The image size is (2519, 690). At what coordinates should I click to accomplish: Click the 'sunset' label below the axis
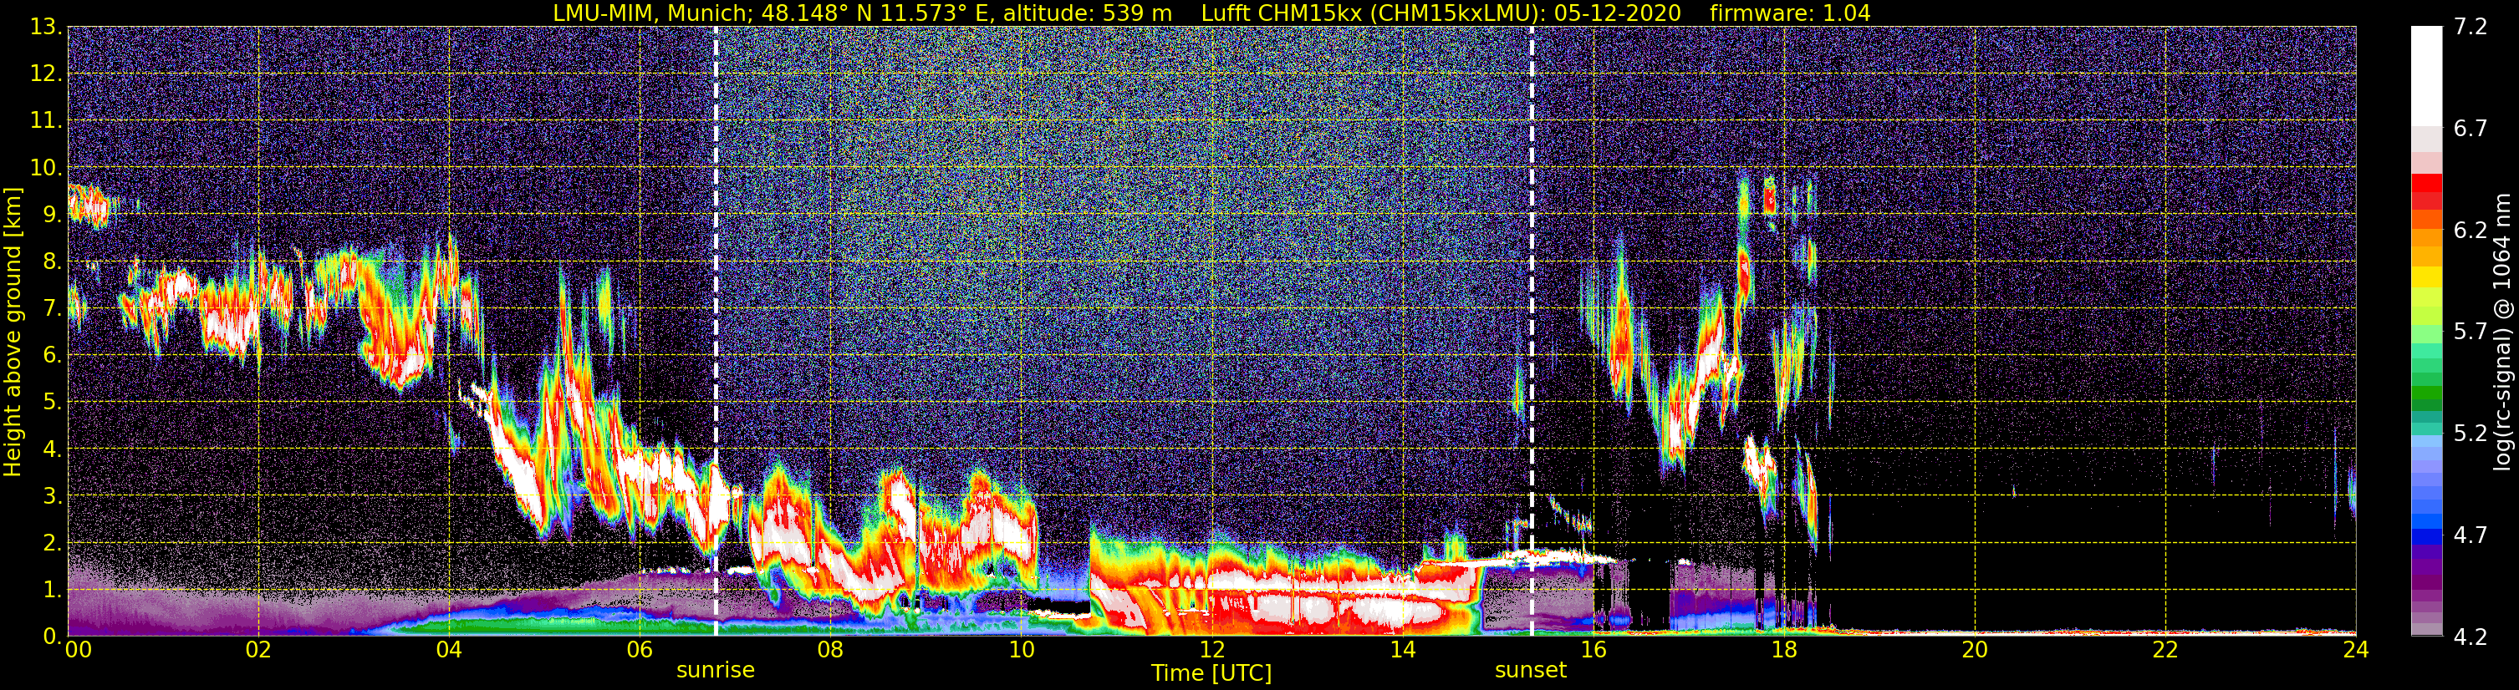1530,671
